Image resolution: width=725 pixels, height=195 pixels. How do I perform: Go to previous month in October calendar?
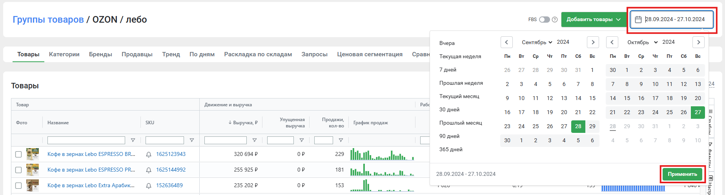click(x=612, y=42)
